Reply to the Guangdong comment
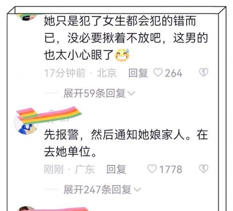233x211 pixels. (116, 169)
